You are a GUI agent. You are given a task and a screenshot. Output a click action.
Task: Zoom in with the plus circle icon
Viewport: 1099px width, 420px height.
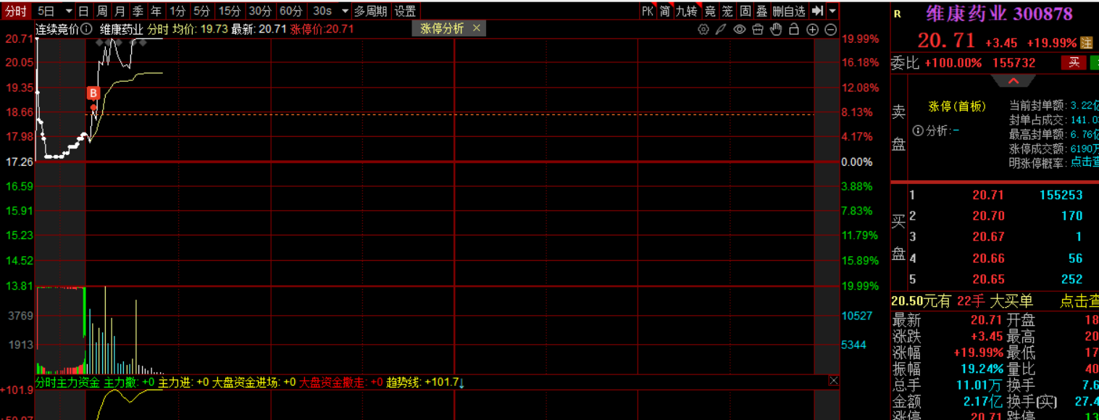[812, 29]
